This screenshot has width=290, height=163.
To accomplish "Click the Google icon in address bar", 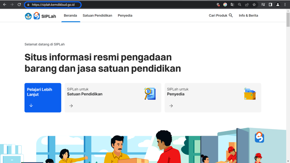I will 225,5.
